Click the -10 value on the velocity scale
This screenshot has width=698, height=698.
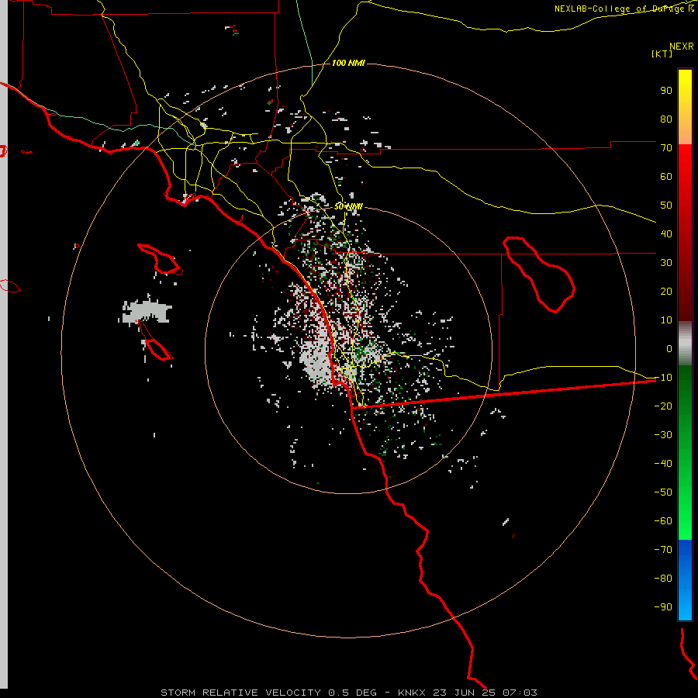663,378
